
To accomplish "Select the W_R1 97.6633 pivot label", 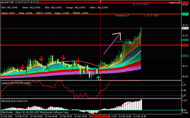I will tap(141, 4).
